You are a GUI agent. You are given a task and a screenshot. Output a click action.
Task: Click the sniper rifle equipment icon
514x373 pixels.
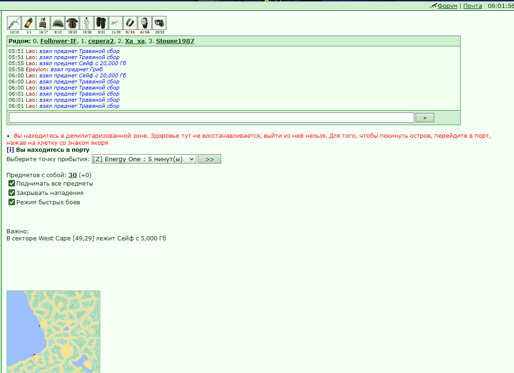click(14, 23)
